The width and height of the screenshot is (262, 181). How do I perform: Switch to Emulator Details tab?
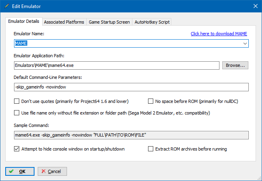[24, 21]
